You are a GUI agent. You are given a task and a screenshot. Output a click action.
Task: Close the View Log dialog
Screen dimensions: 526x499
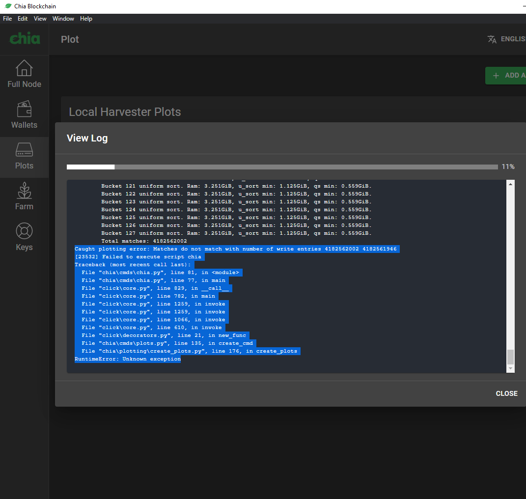(x=506, y=393)
